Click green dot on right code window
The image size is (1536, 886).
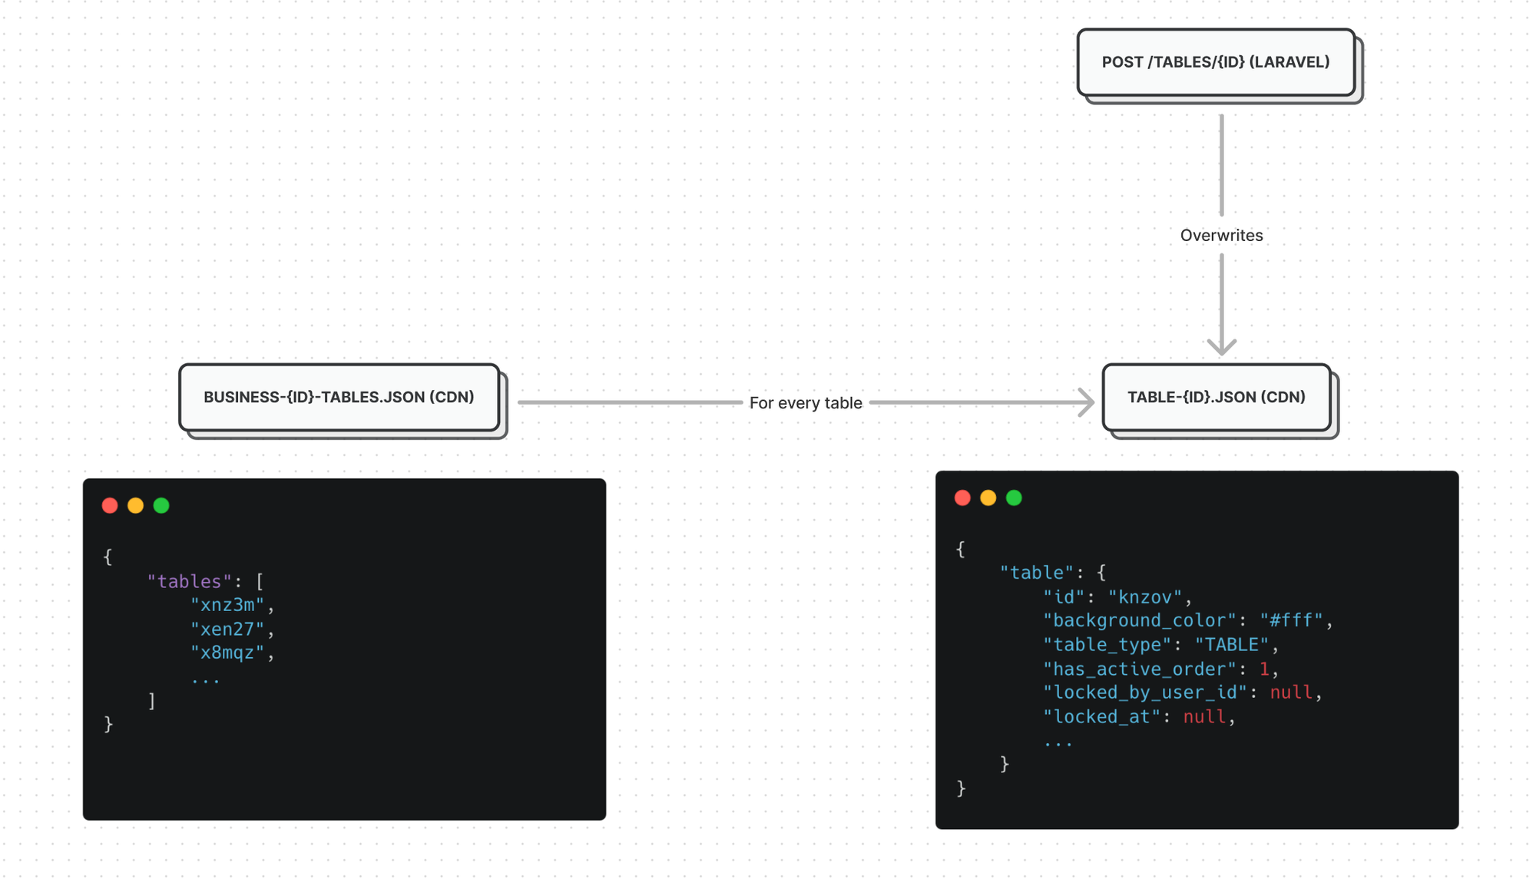tap(1014, 498)
